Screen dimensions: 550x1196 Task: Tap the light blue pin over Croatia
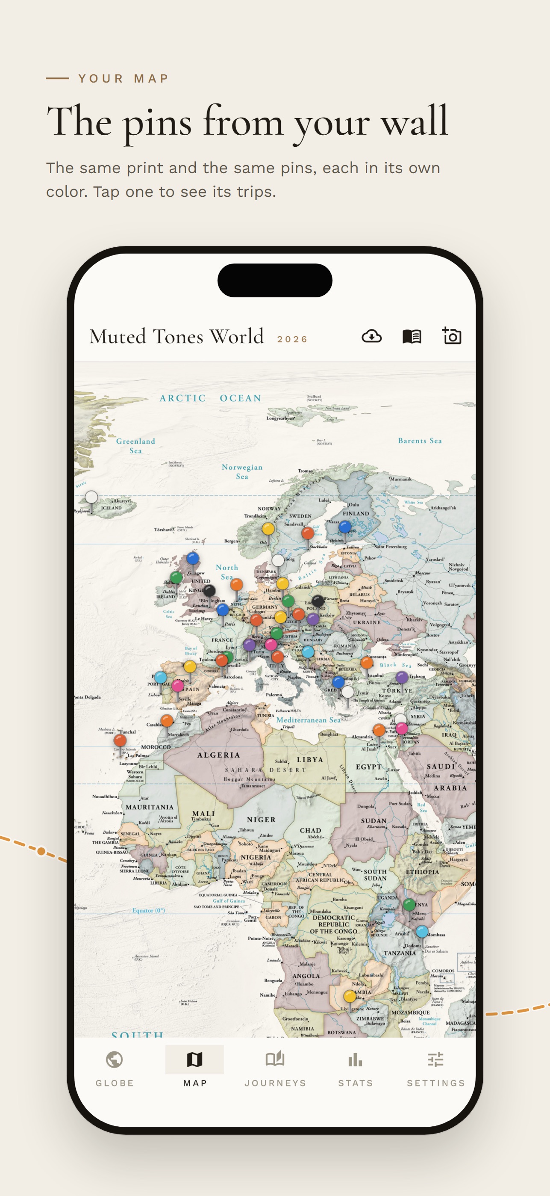coord(308,652)
